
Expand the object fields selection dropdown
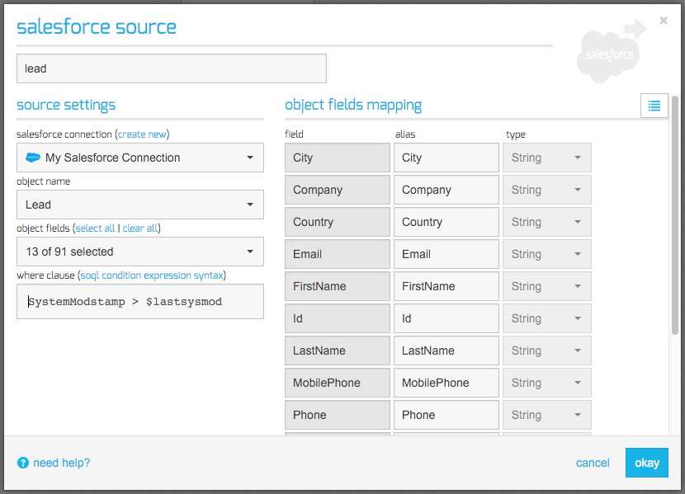(x=140, y=252)
